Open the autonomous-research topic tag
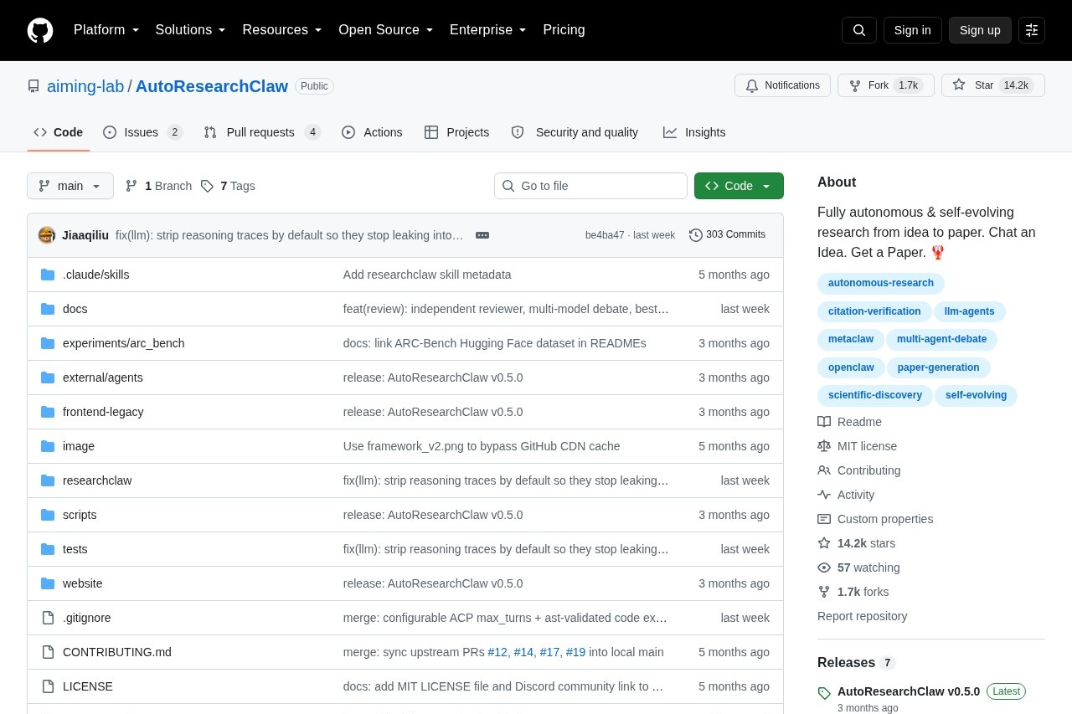This screenshot has height=714, width=1072. 881,283
